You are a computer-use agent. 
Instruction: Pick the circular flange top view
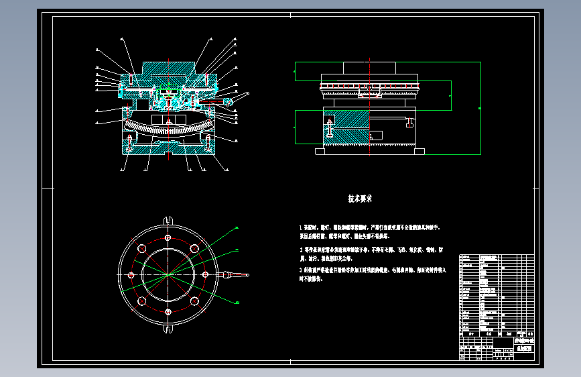pyautogui.click(x=168, y=275)
